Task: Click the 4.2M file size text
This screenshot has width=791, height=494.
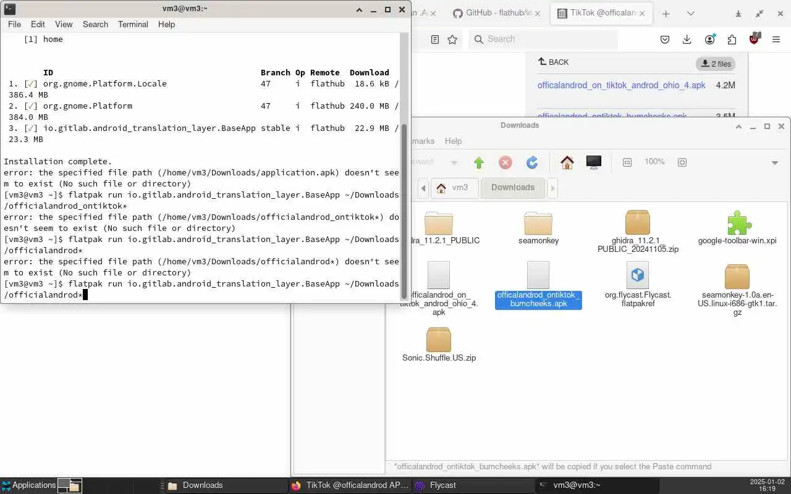Action: click(725, 85)
